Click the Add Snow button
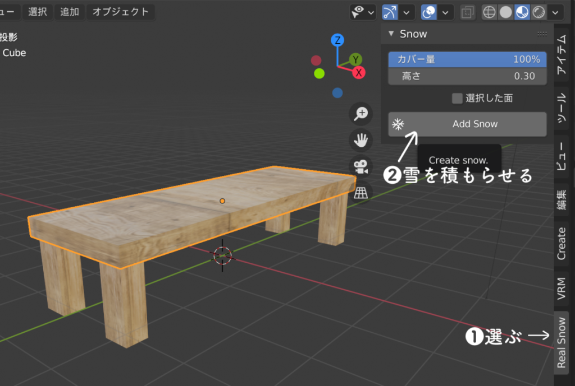The height and width of the screenshot is (386, 575). (467, 124)
